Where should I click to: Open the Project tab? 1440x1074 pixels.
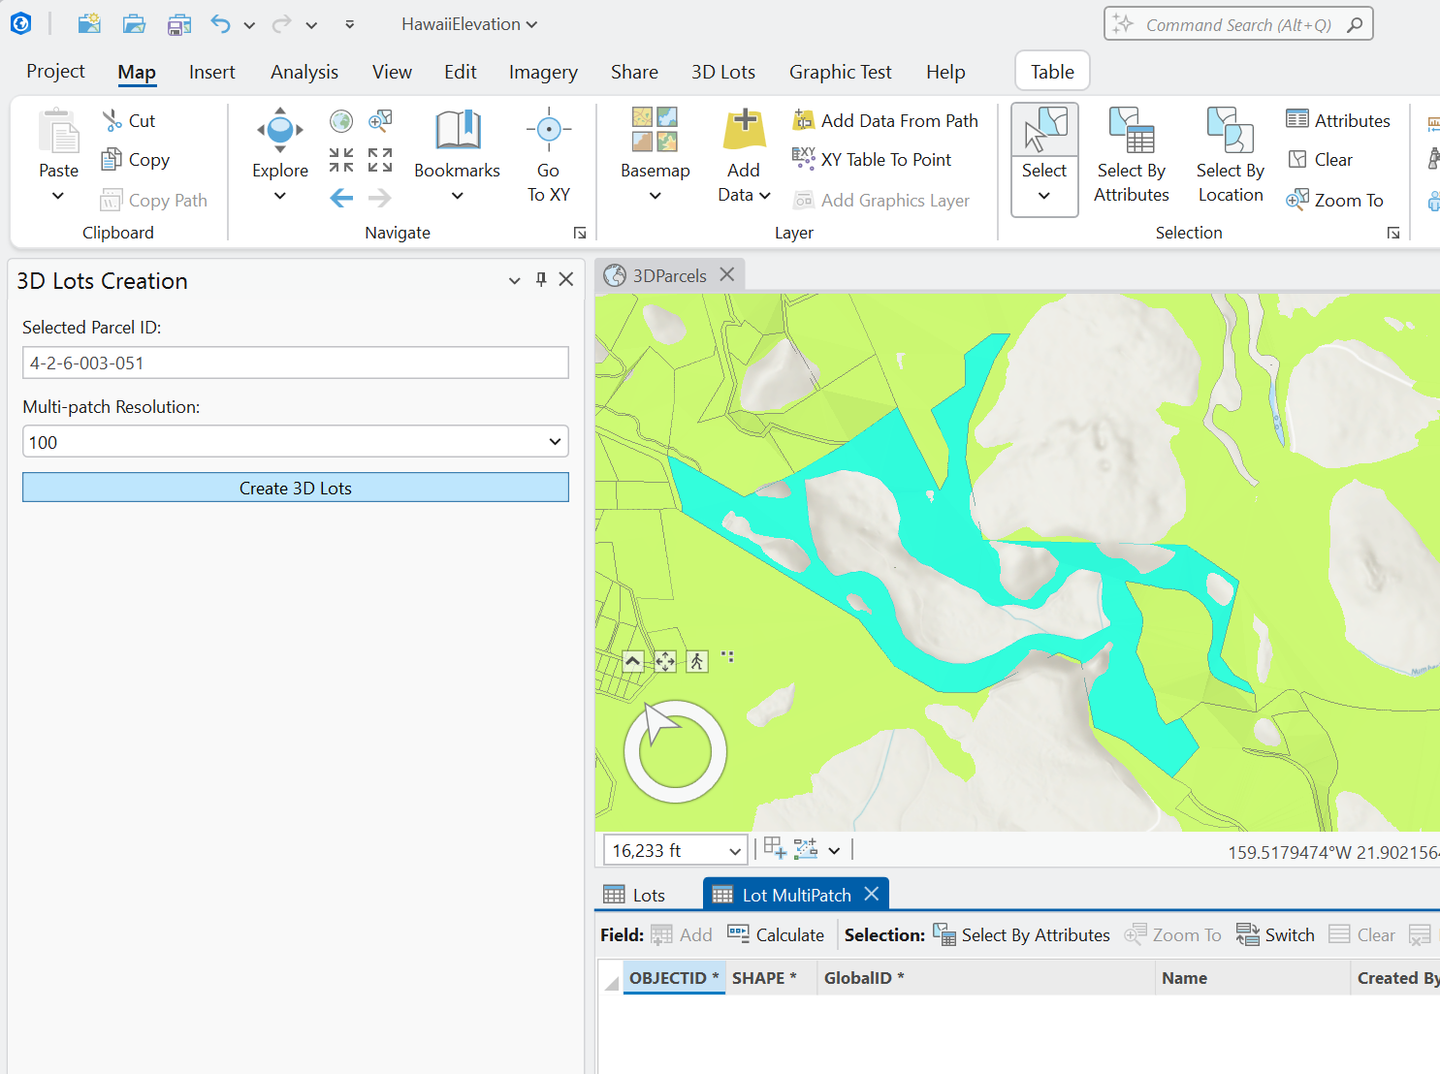(x=55, y=72)
